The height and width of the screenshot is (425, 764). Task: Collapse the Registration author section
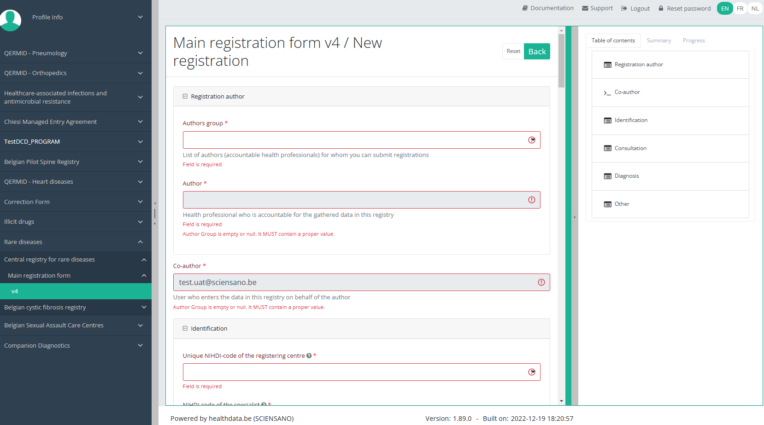click(x=185, y=97)
